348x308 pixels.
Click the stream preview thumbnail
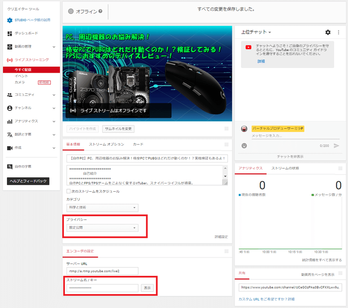pyautogui.click(x=147, y=74)
